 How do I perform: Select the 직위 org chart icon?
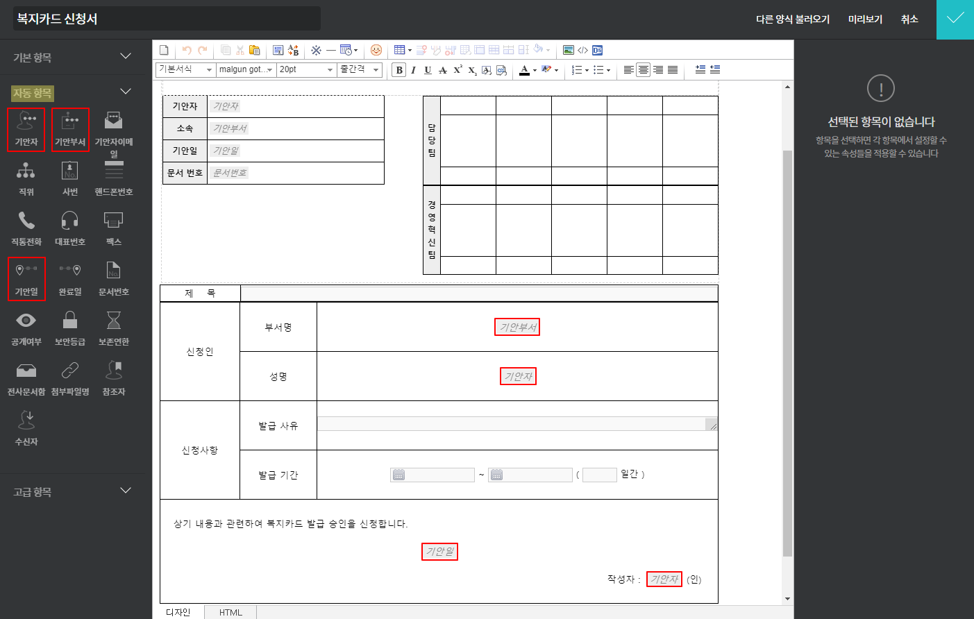[x=26, y=171]
